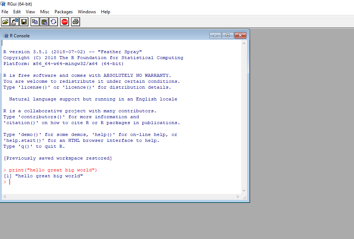Screen dimensions: 354x239
Task: Click the horizontal scroll right arrow
Action: (x=238, y=197)
